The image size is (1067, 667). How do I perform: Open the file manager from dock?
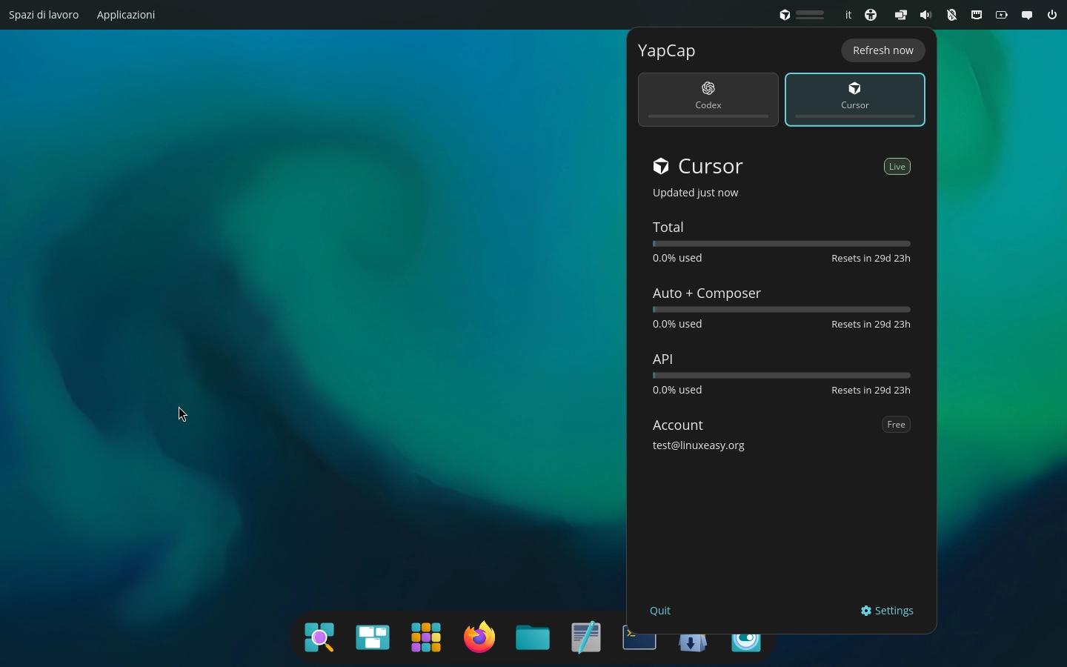point(533,637)
